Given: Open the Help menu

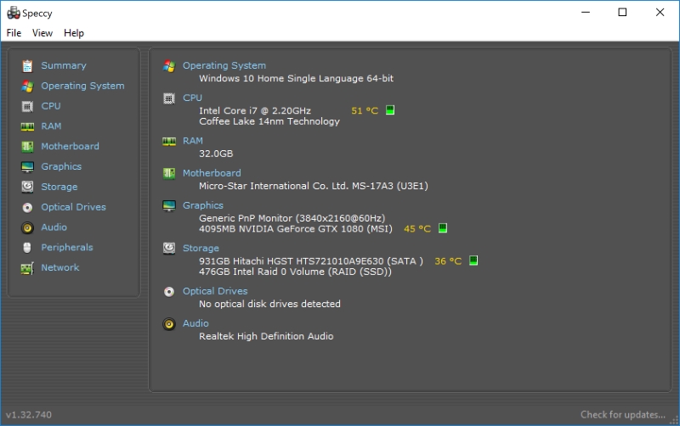Looking at the screenshot, I should click(x=74, y=33).
